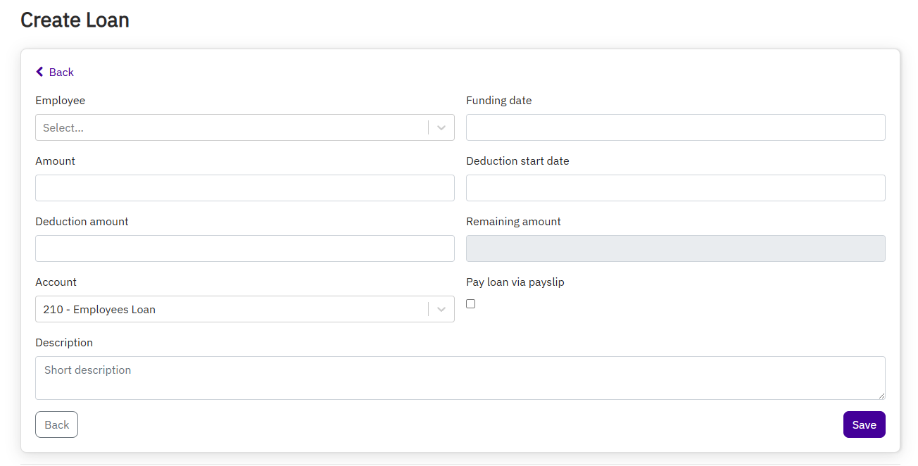918x466 pixels.
Task: Expand the Account dropdown chevron
Action: click(441, 309)
